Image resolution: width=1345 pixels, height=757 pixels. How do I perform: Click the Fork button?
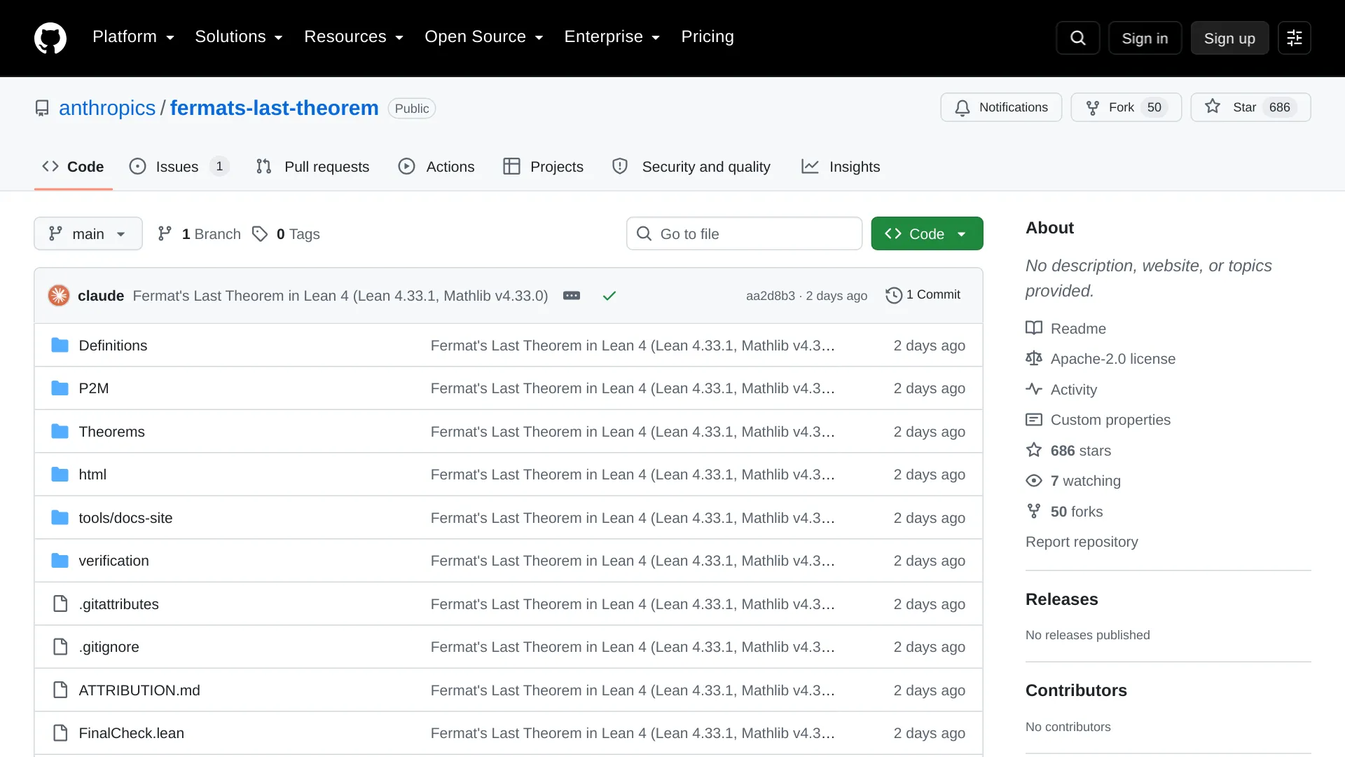[x=1126, y=107]
